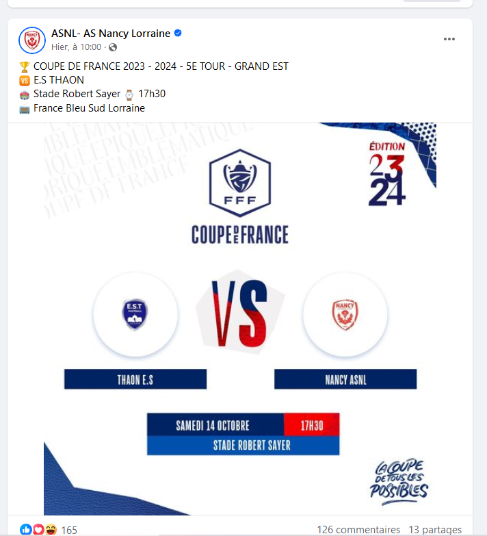Open the Coupe de France match poster image
The width and height of the screenshot is (487, 536).
click(240, 318)
